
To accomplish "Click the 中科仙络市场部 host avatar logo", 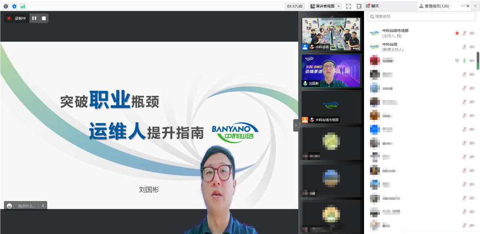I will pyautogui.click(x=374, y=33).
